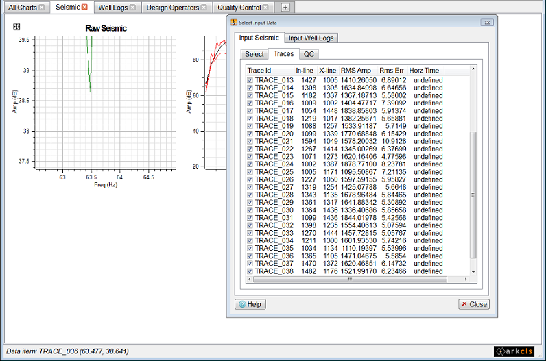Uncheck the TRACE_031 checkbox
546x361 pixels.
coord(250,218)
